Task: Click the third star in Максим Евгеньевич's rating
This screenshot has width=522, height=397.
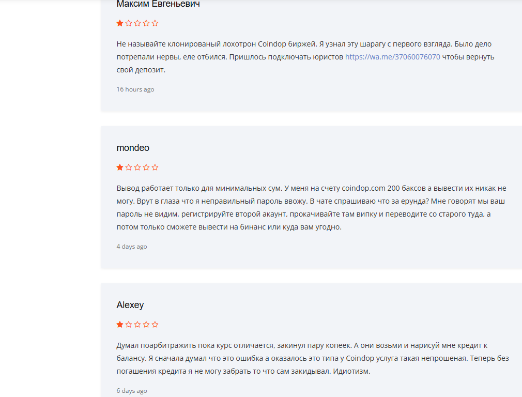Action: (x=137, y=23)
